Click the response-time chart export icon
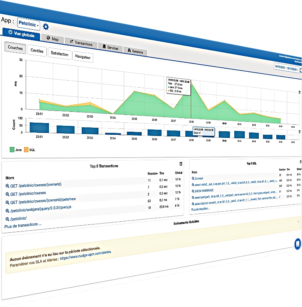 299,92
